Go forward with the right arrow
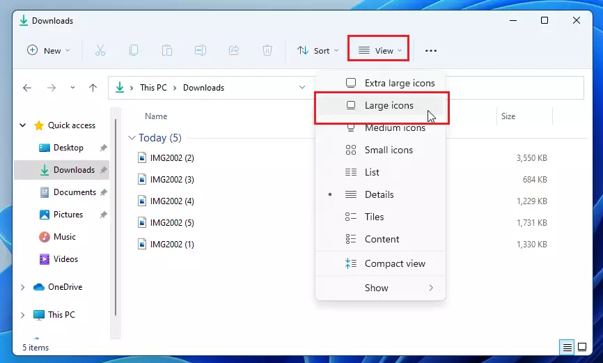603x363 pixels. (51, 88)
